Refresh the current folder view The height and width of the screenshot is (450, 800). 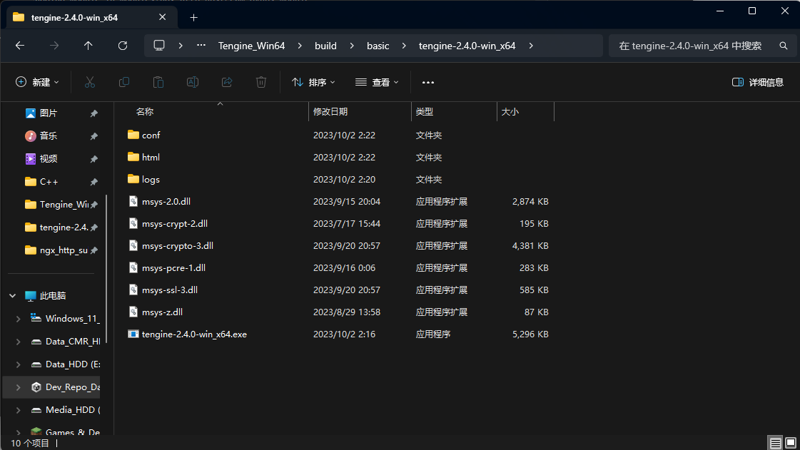[123, 46]
